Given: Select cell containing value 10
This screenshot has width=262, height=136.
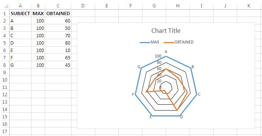Looking at the screenshot, I should click(x=58, y=50).
